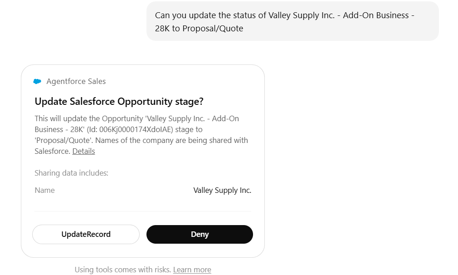Screen dimensions: 458x275
Task: Click the 'Sharing data includes:' text
Action: point(71,173)
